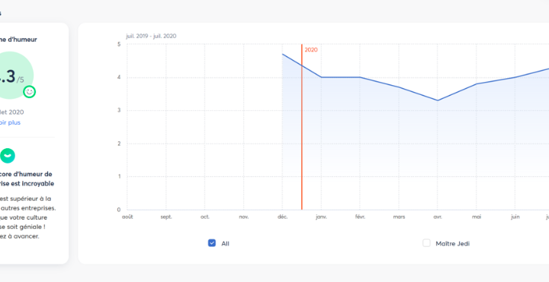
Task: Uncheck the All checkbox
Action: pyautogui.click(x=211, y=243)
